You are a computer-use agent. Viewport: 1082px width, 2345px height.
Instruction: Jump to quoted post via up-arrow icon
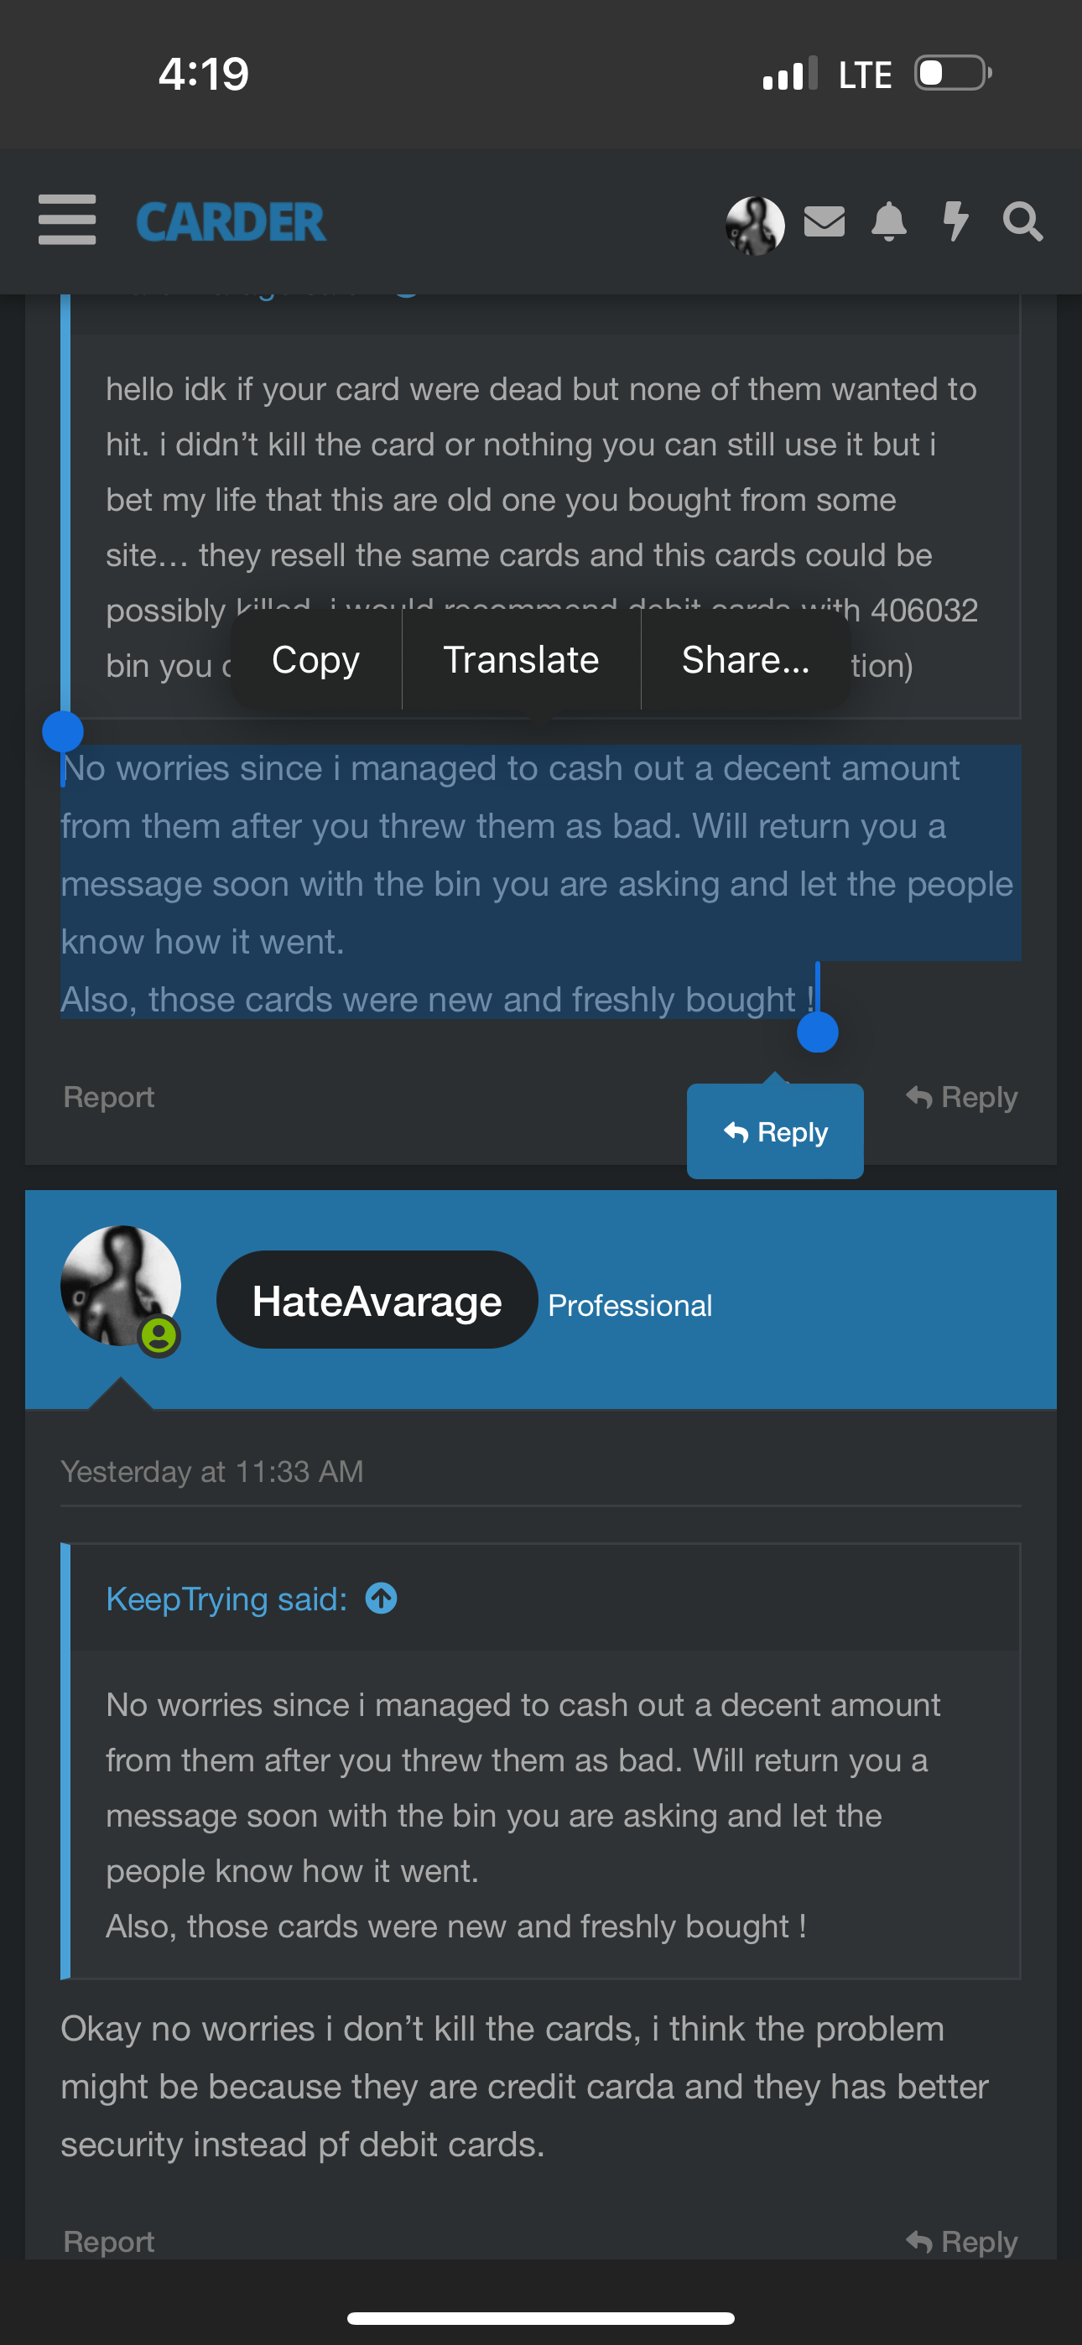click(x=381, y=1599)
